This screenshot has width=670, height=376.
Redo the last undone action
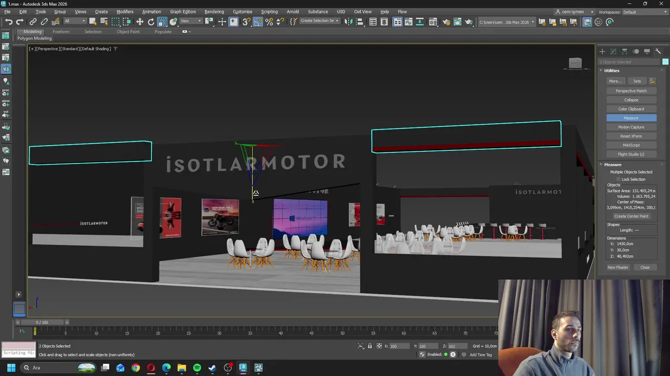19,22
